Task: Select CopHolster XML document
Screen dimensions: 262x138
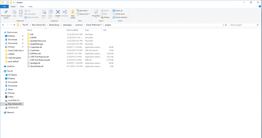Action: pos(35,50)
